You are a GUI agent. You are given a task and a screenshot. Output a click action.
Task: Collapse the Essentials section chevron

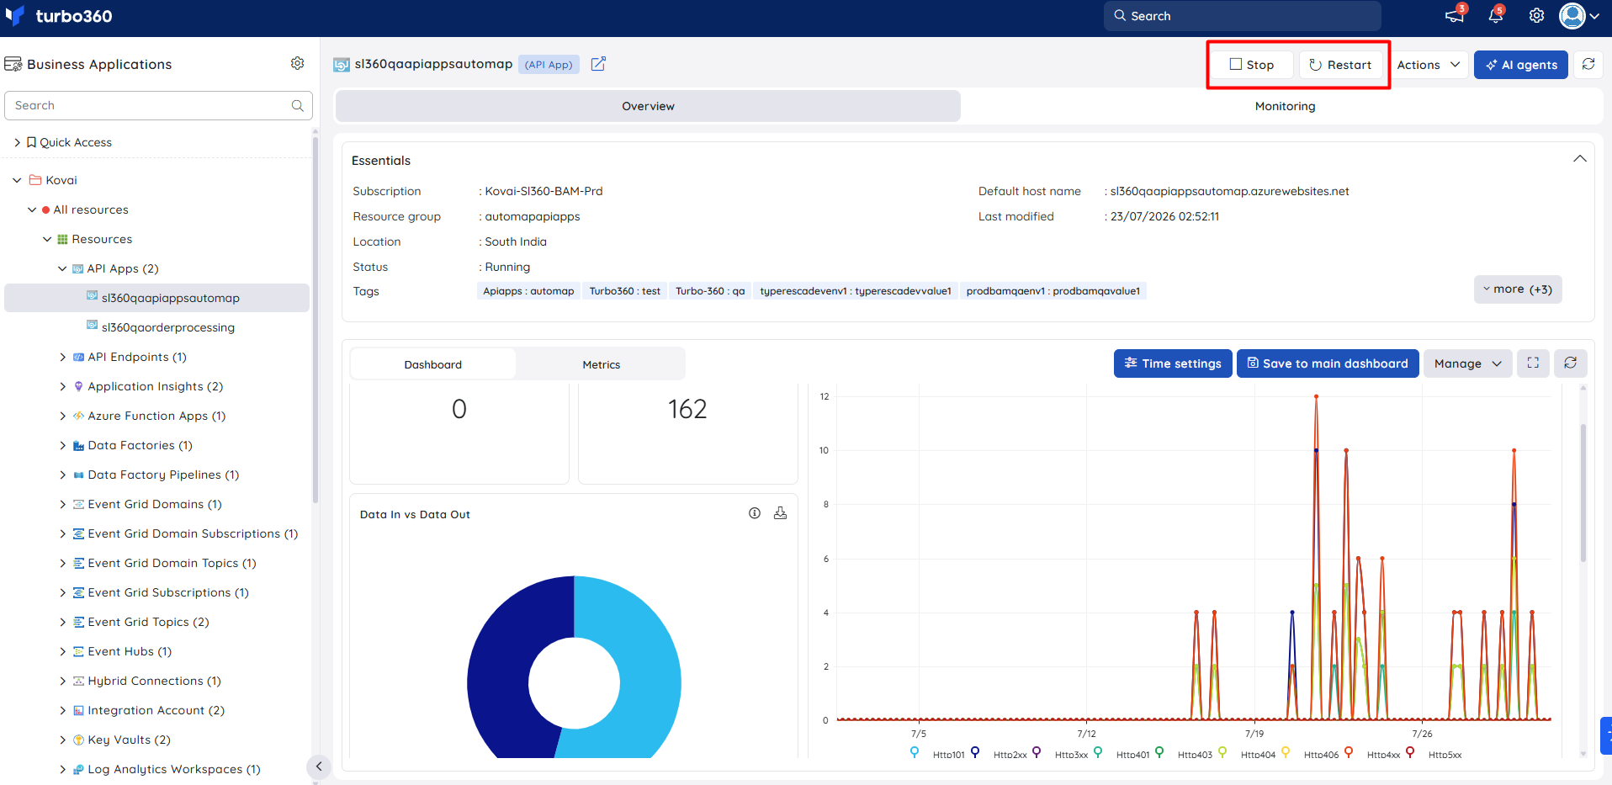1579,159
